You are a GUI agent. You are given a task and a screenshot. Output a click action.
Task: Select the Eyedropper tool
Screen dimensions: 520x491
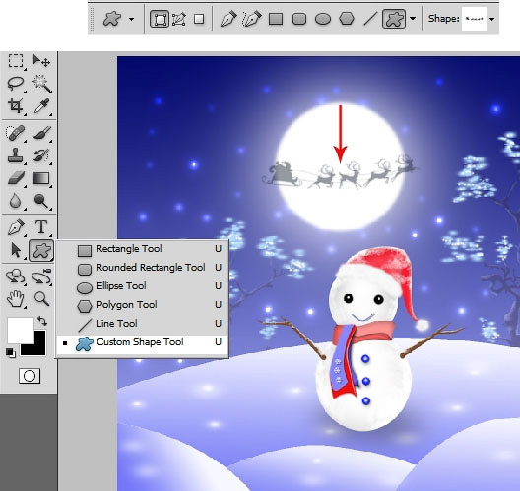41,106
